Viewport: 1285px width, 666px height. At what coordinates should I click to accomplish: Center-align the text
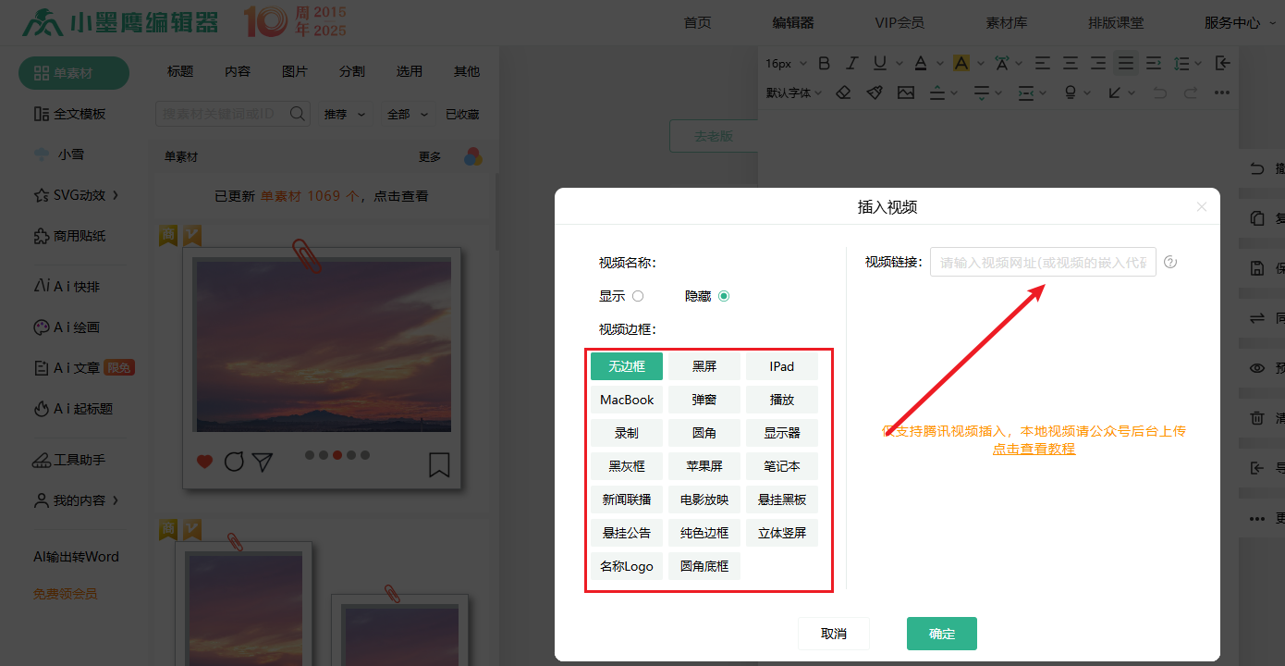(1070, 63)
